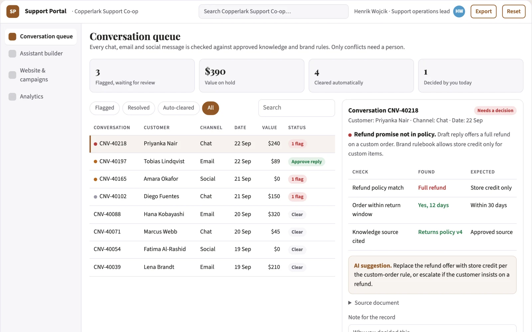Open the Analytics section

[x=41, y=97]
